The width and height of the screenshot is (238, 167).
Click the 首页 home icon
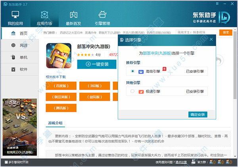pyautogui.click(x=13, y=33)
